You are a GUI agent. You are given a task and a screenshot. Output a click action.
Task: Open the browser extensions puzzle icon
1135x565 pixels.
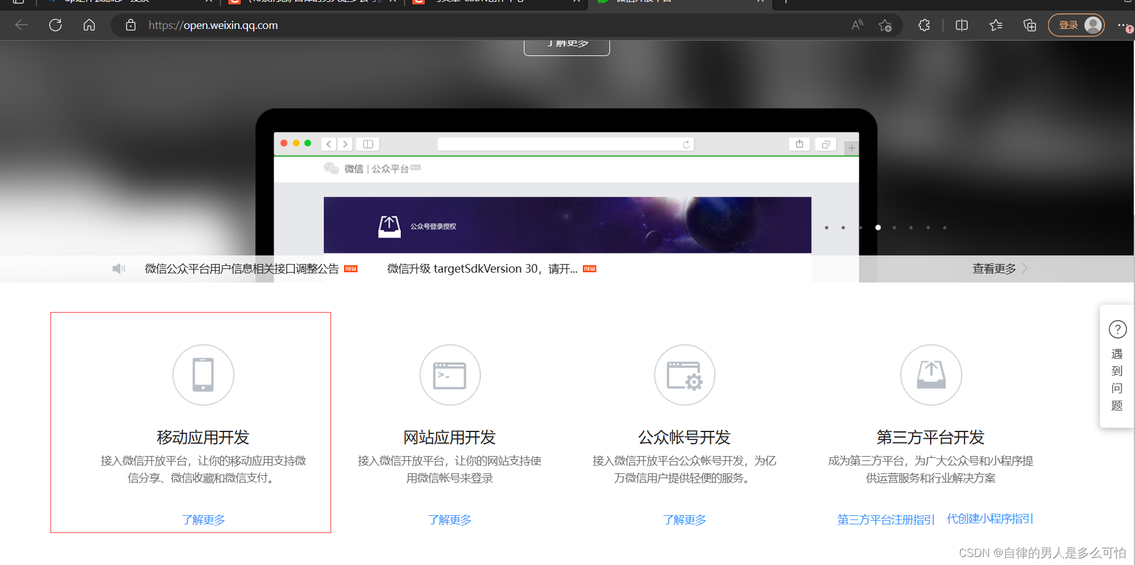tap(924, 25)
